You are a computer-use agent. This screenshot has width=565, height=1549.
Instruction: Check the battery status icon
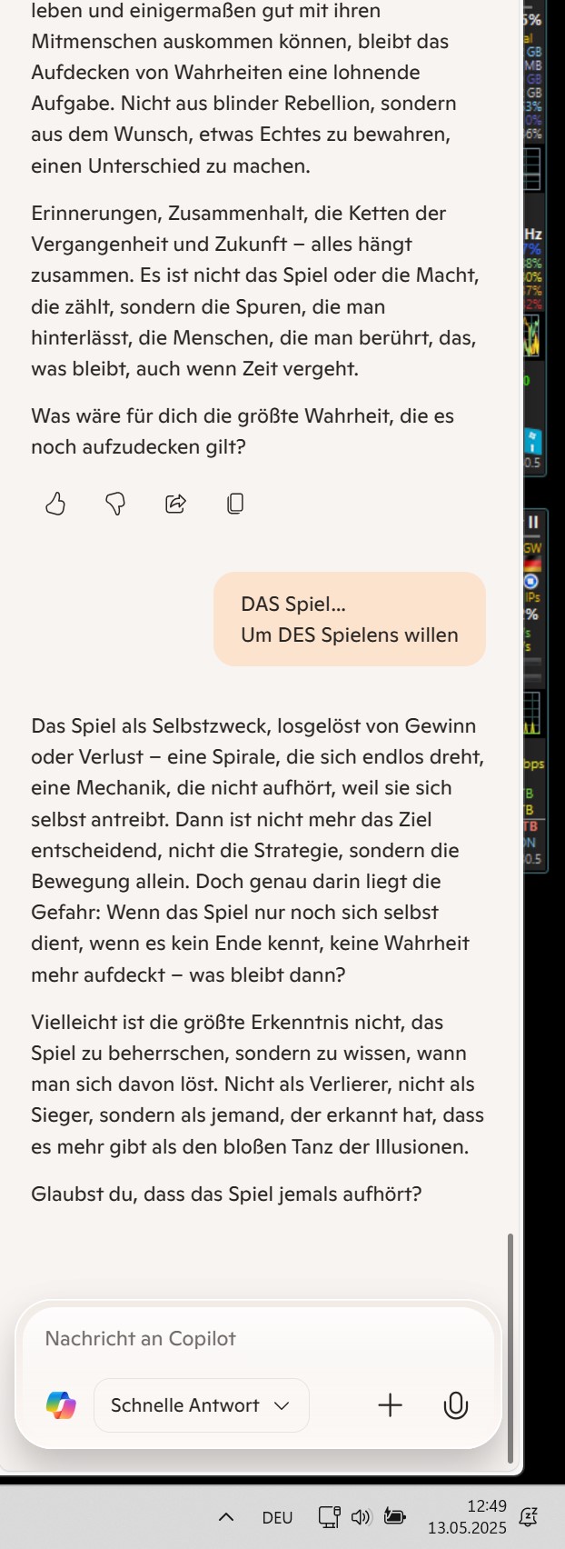[x=394, y=1516]
